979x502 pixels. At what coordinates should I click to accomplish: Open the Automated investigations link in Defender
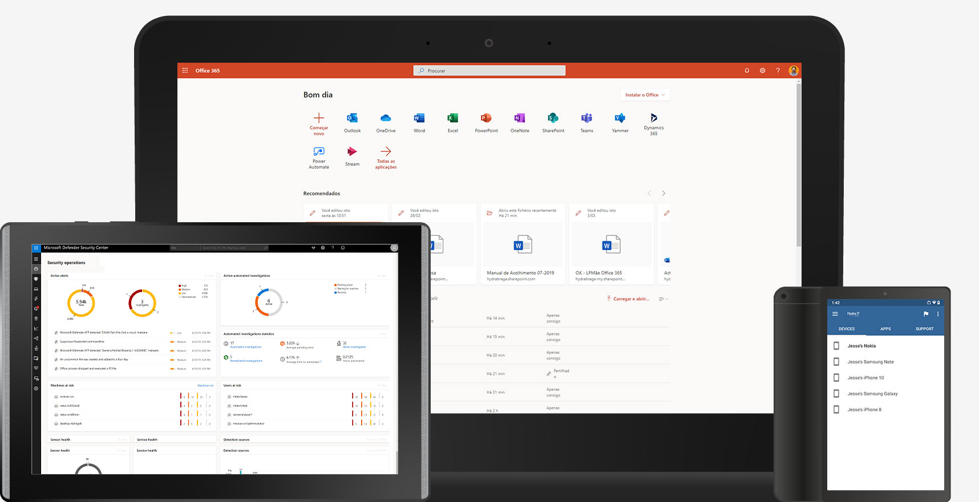pyautogui.click(x=245, y=347)
